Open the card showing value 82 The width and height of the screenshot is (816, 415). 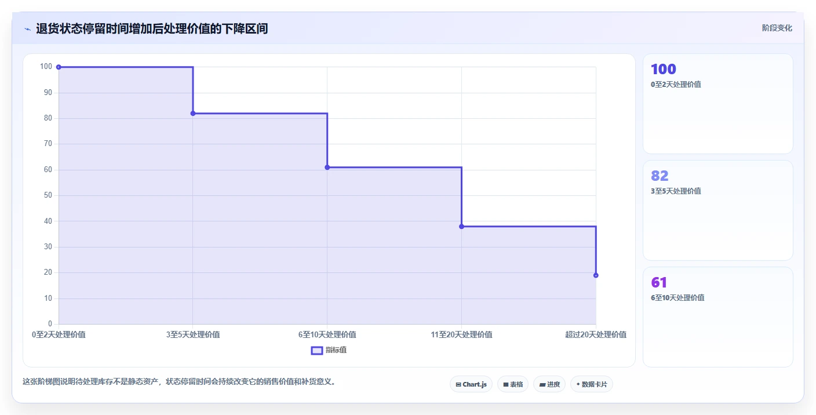[718, 210]
